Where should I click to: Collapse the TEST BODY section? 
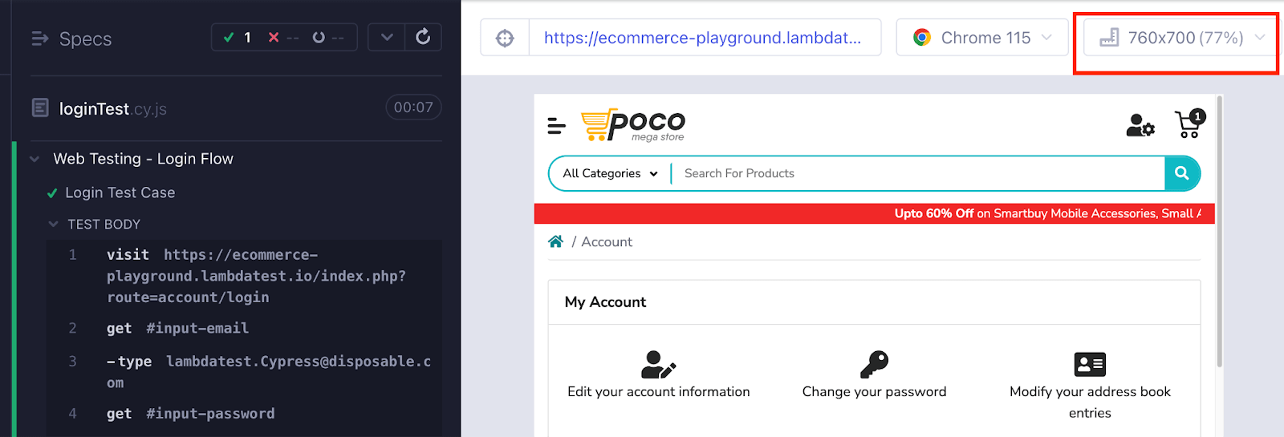point(54,225)
